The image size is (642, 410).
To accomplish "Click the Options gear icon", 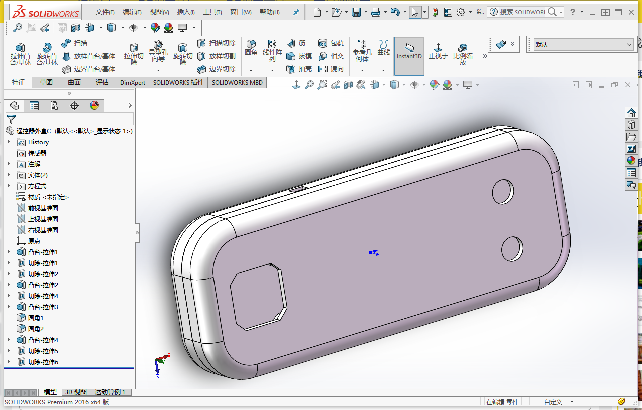I will [x=461, y=12].
